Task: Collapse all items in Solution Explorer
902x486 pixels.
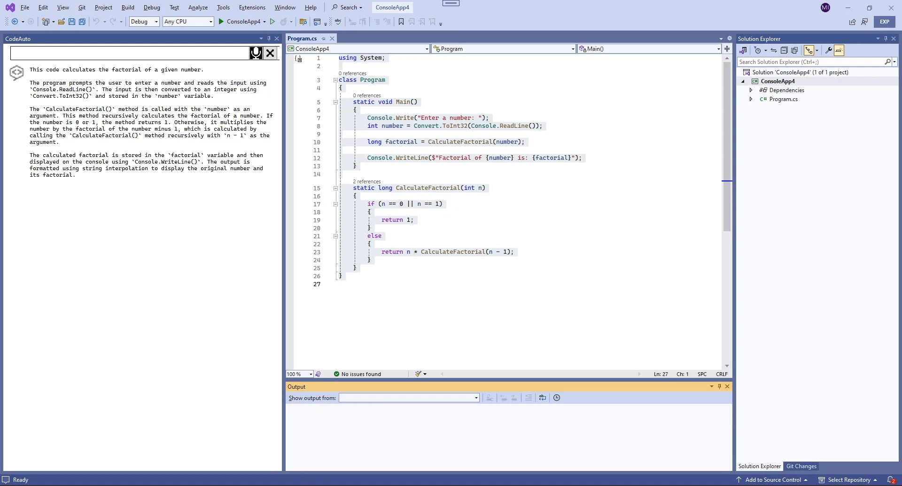Action: [x=784, y=50]
